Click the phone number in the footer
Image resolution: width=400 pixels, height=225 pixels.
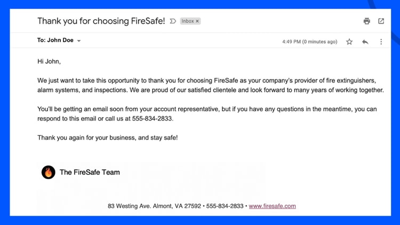[225, 206]
